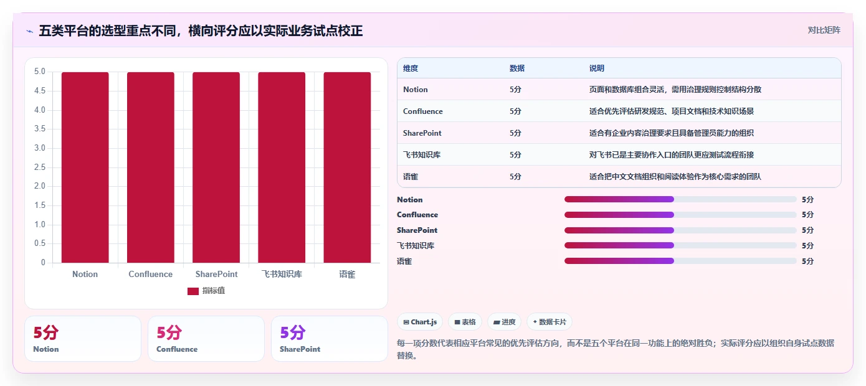Click the Chart.js chip

click(x=420, y=322)
